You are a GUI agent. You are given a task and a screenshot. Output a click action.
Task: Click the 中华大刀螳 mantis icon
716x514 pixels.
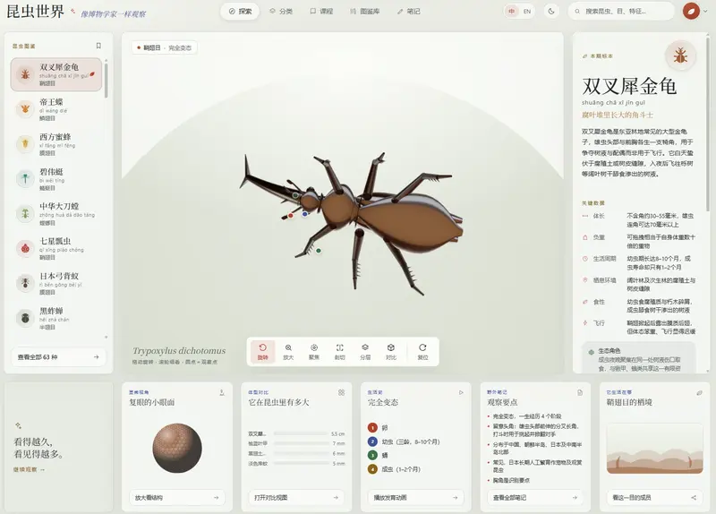[x=25, y=213]
